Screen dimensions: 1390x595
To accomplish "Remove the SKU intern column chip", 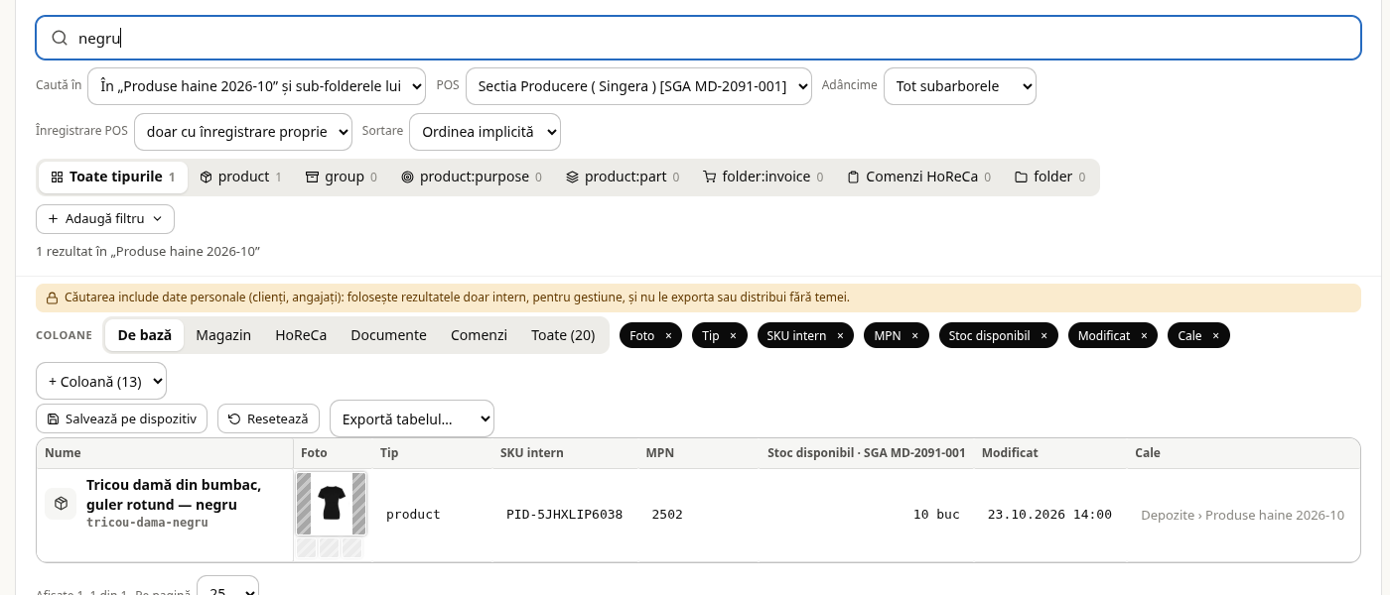I will click(840, 336).
